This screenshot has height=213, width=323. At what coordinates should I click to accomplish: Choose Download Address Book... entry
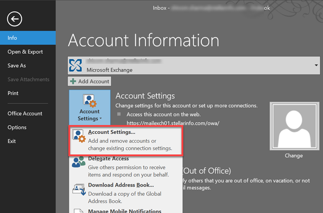(126, 193)
